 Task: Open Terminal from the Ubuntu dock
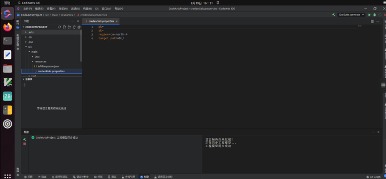(8, 41)
